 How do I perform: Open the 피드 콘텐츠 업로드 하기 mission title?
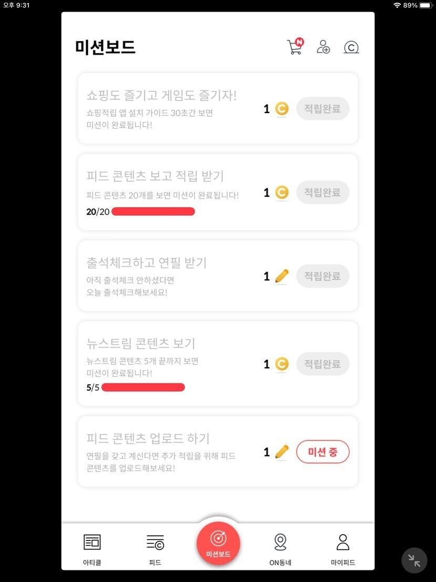click(x=148, y=438)
